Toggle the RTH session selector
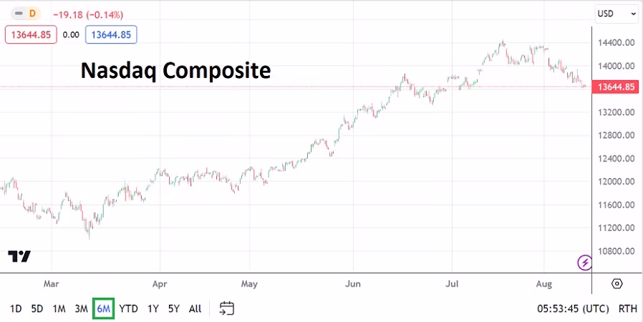The height and width of the screenshot is (322, 643). tap(627, 309)
